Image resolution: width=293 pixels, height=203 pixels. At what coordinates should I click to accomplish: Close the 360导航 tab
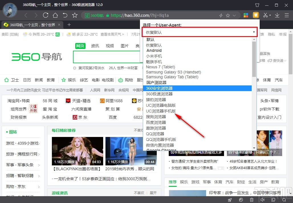click(x=59, y=25)
